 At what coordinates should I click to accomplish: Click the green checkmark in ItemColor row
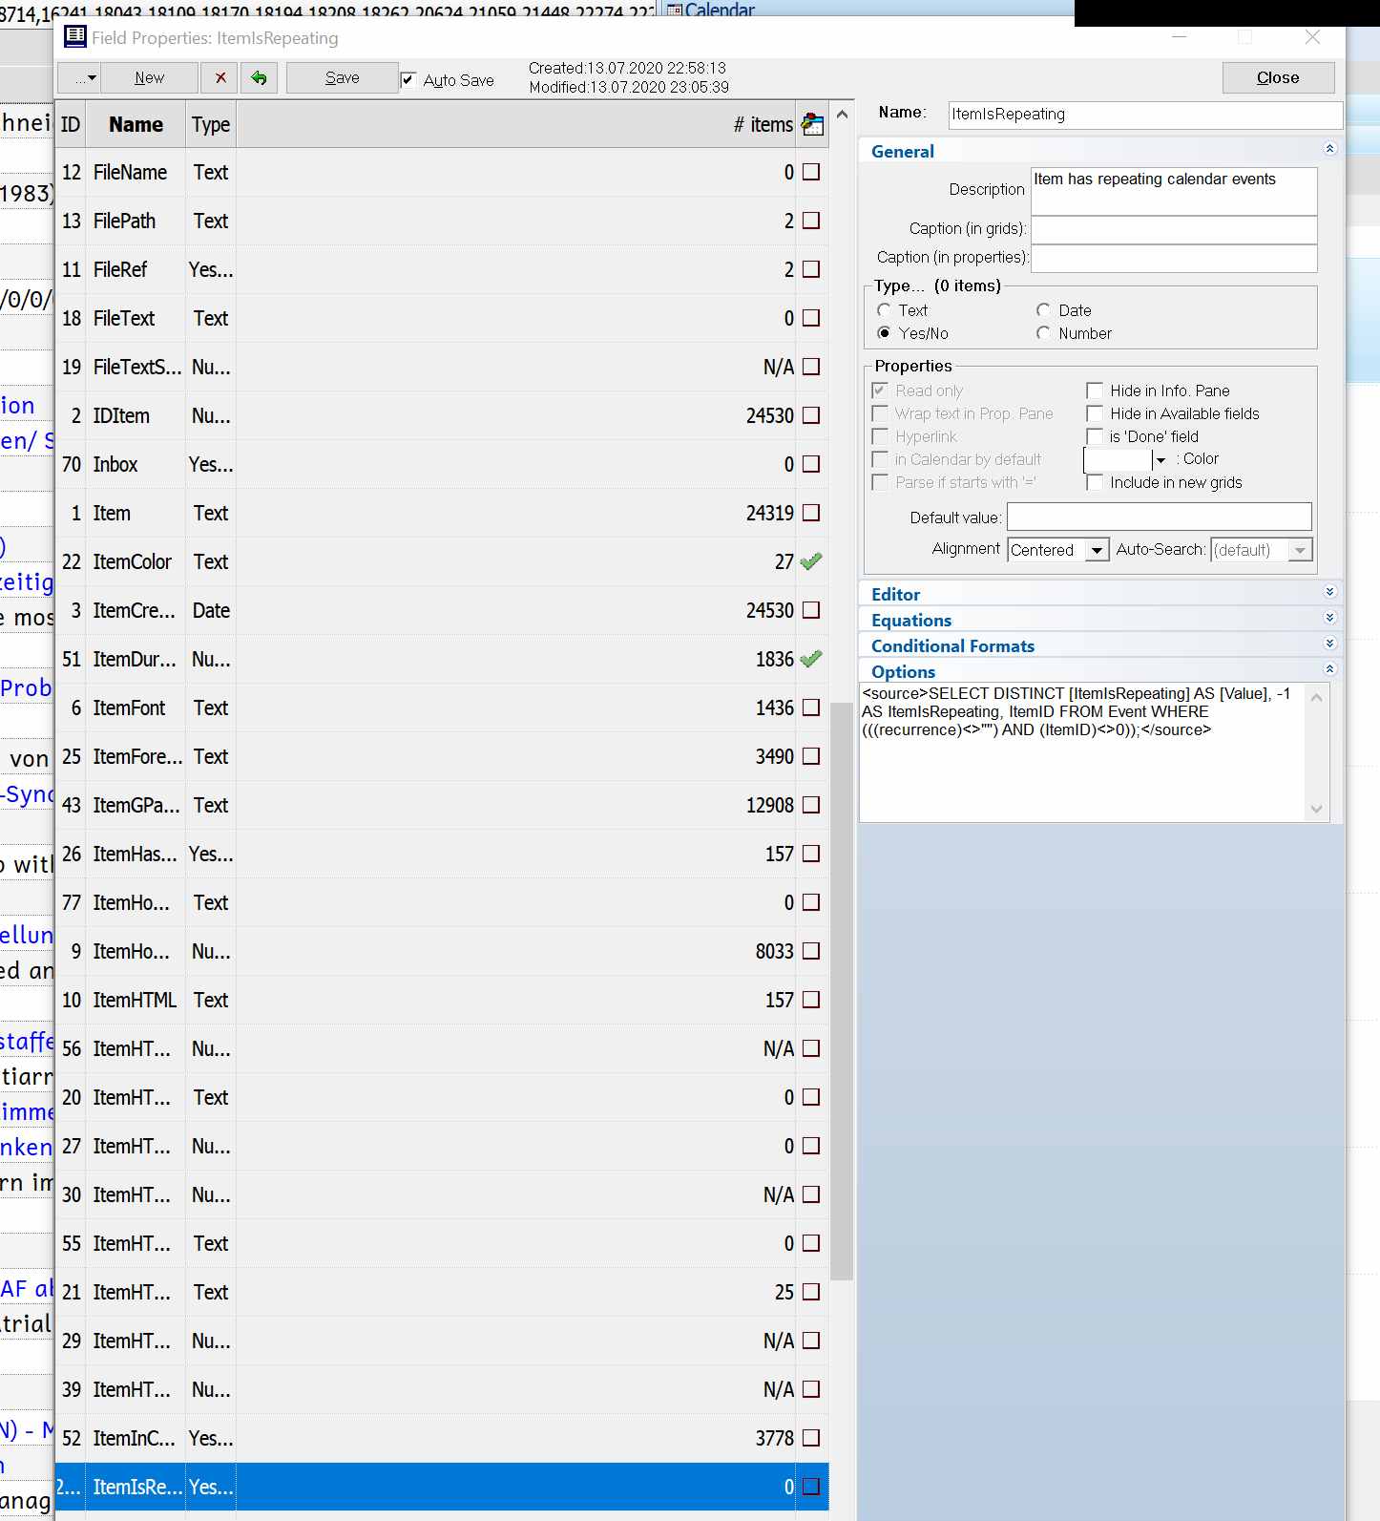point(811,561)
